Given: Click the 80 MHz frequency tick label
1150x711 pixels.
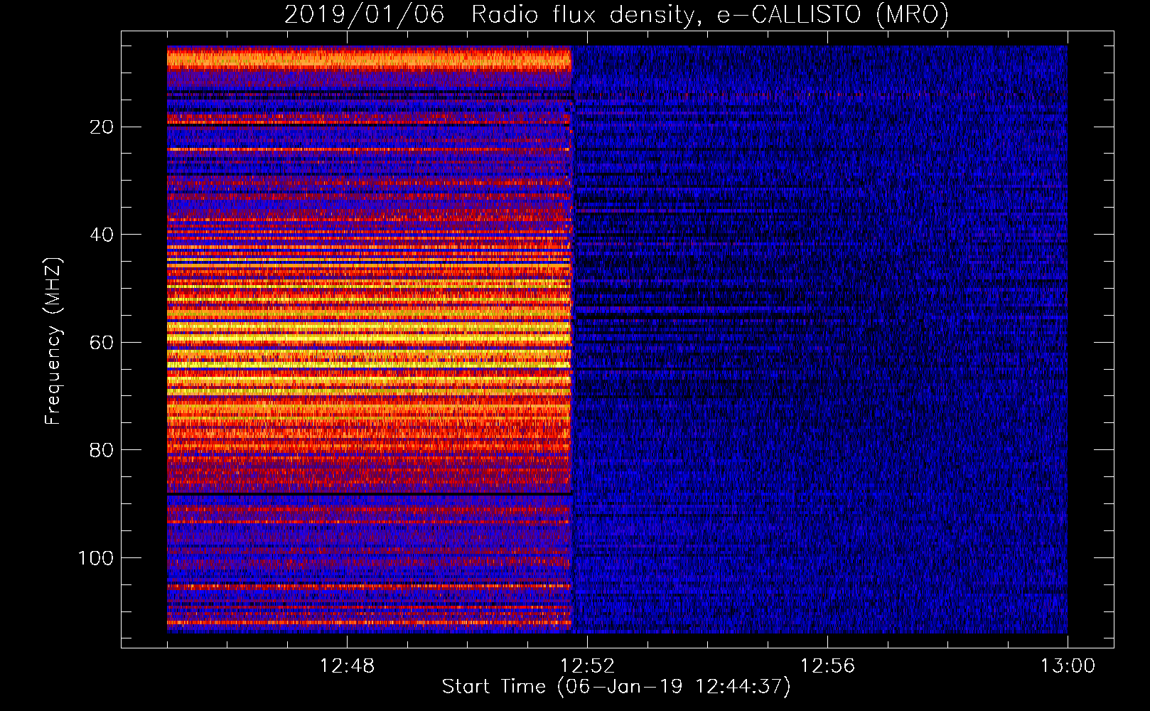Looking at the screenshot, I should [x=102, y=450].
